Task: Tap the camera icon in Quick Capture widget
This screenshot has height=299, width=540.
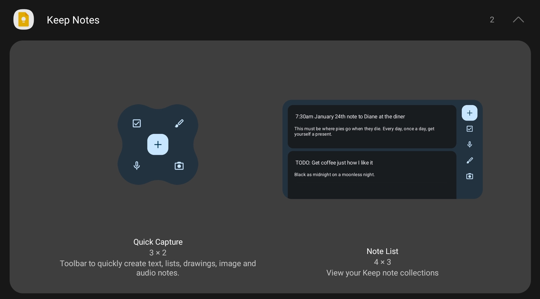Action: coord(179,166)
